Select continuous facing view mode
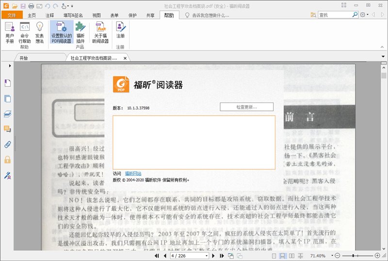388x261 pixels. tap(300, 256)
